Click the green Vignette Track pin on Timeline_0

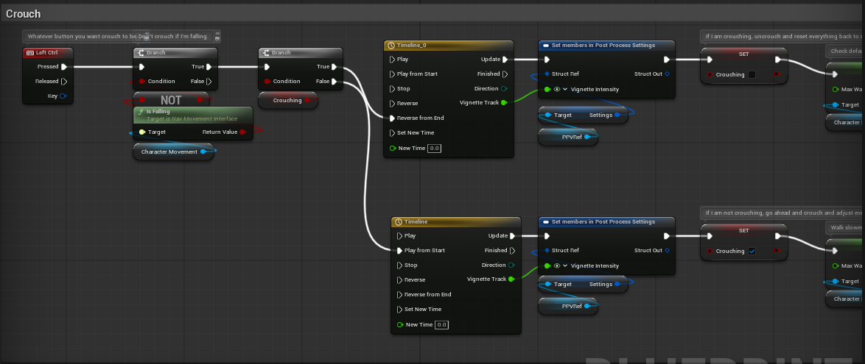[x=504, y=103]
